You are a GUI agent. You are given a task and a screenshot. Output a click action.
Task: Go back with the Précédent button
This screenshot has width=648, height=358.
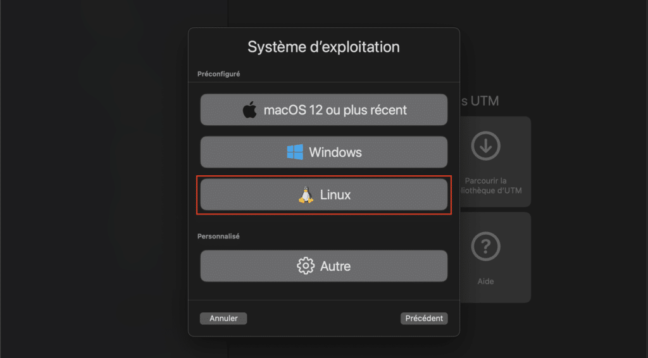[424, 318]
